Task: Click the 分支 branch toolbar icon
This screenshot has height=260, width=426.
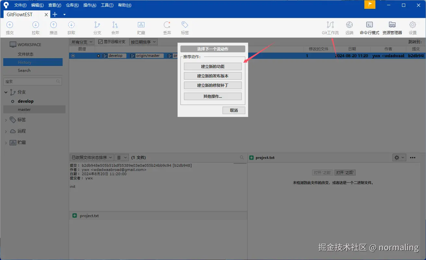Action: click(97, 25)
